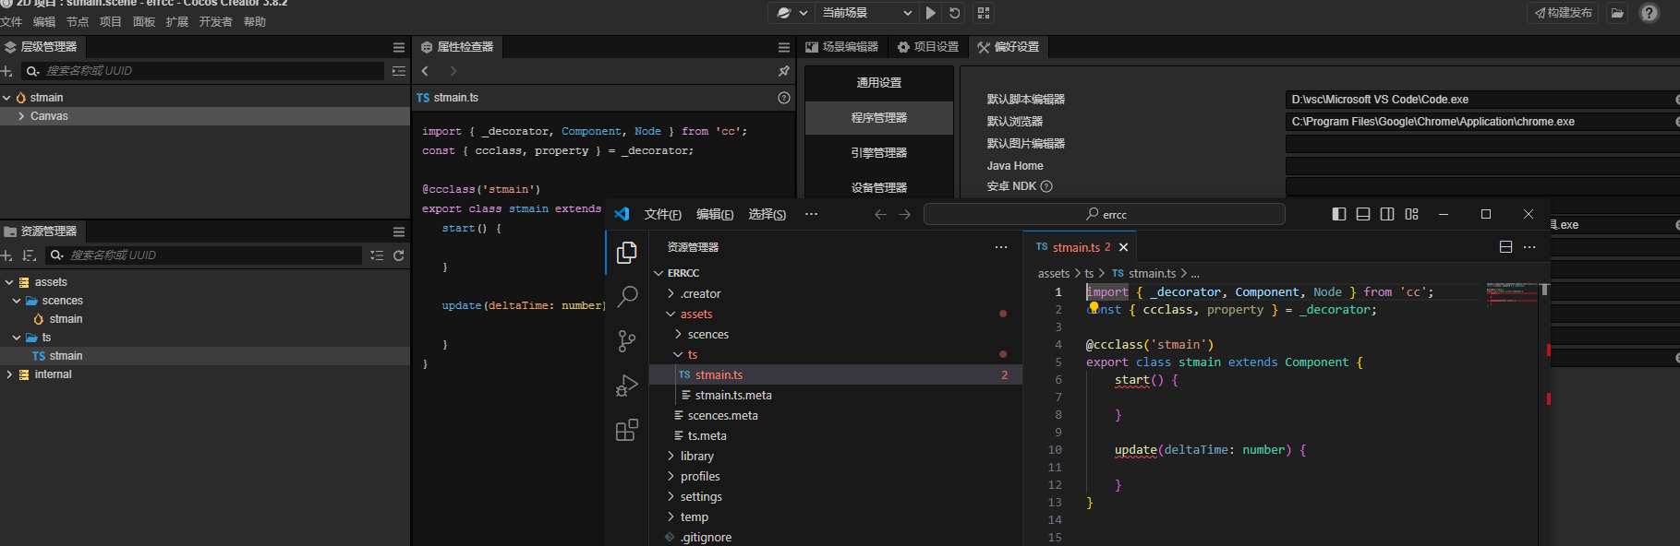Select the 引擎管理器 preferences category
Image resolution: width=1680 pixels, height=546 pixels.
click(x=879, y=153)
